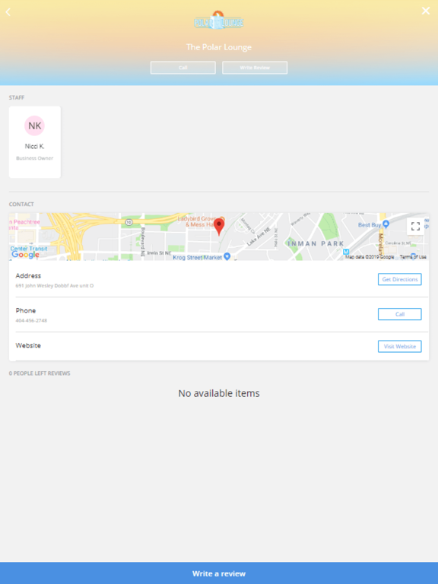Image resolution: width=438 pixels, height=584 pixels.
Task: Click the bottom Write a review bar
Action: click(219, 573)
